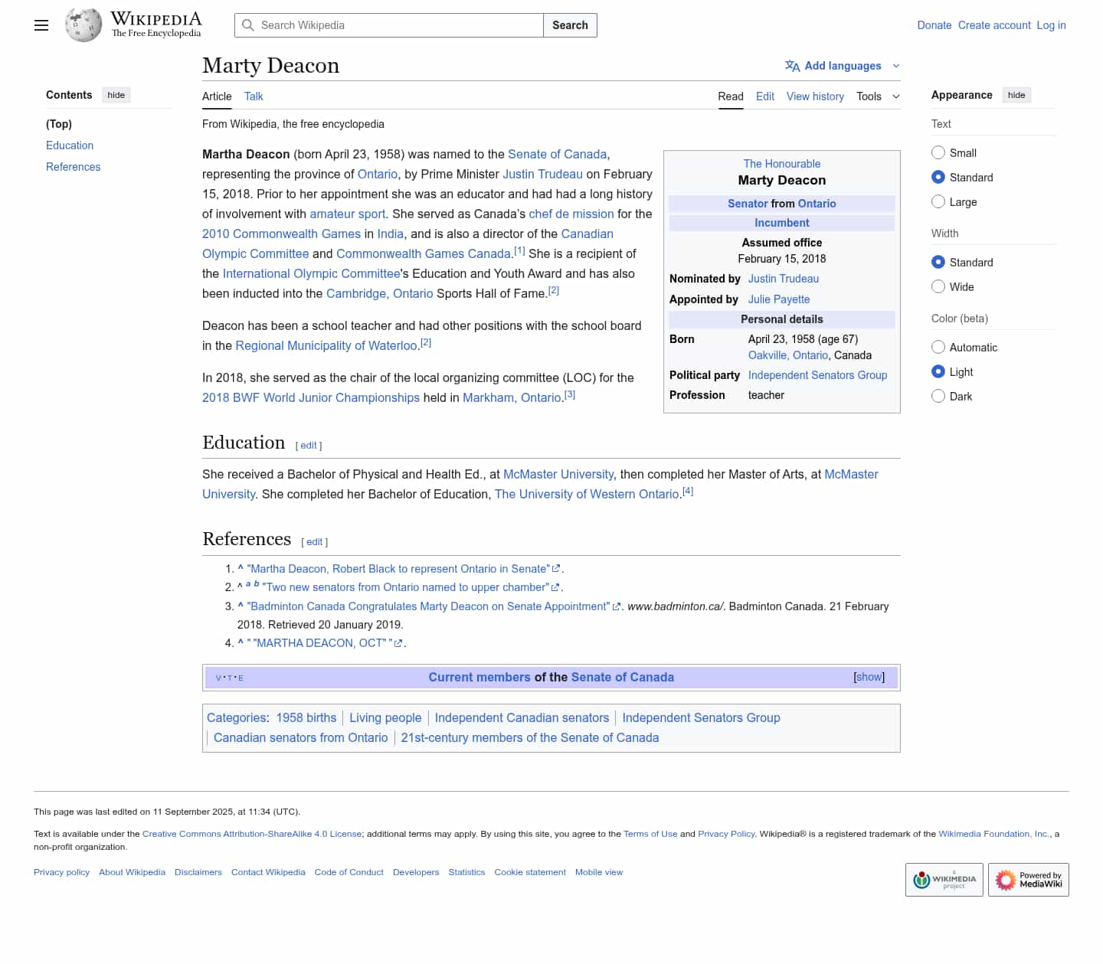This screenshot has height=964, width=1103.
Task: Open the hamburger main menu
Action: 41,25
